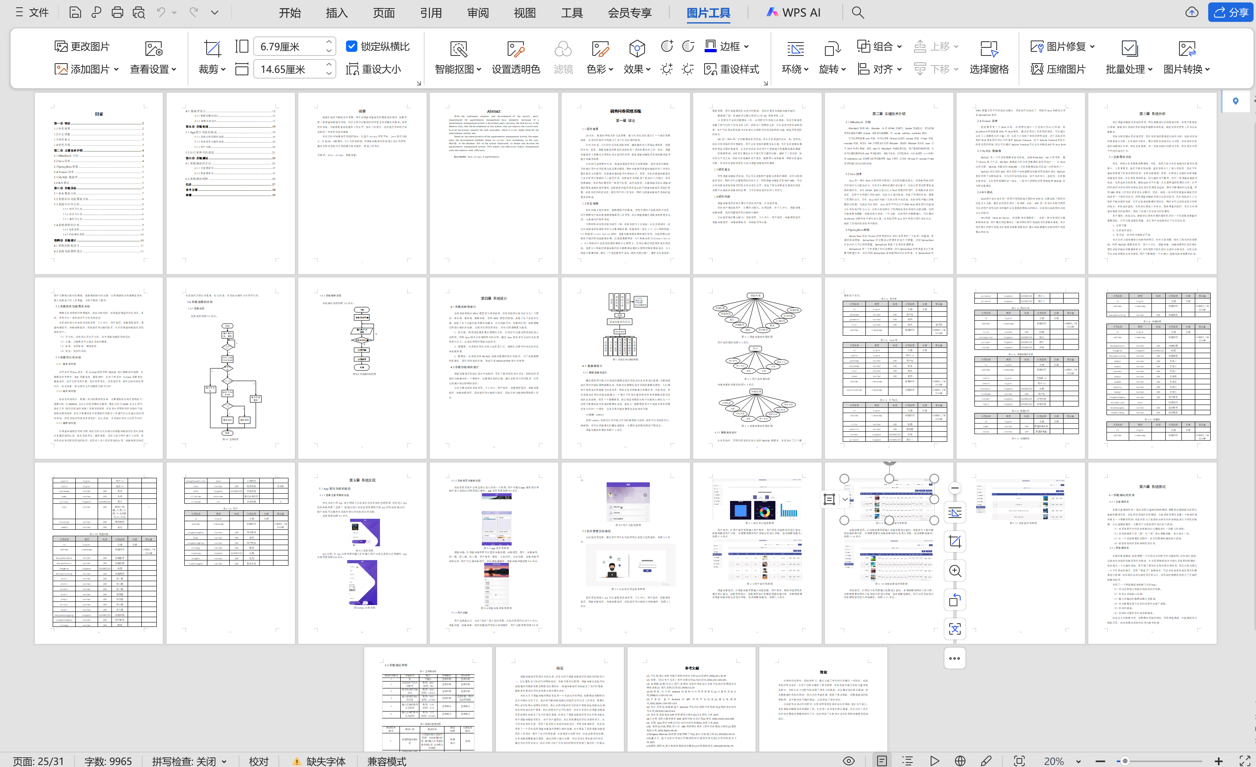Open the 审阅 review tab
The height and width of the screenshot is (767, 1256).
(478, 13)
